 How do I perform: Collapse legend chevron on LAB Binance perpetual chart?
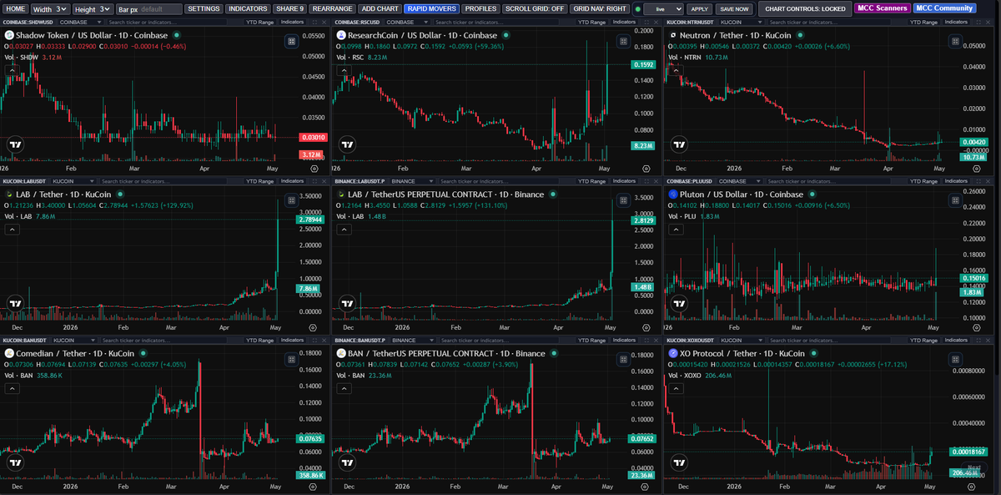coord(342,230)
